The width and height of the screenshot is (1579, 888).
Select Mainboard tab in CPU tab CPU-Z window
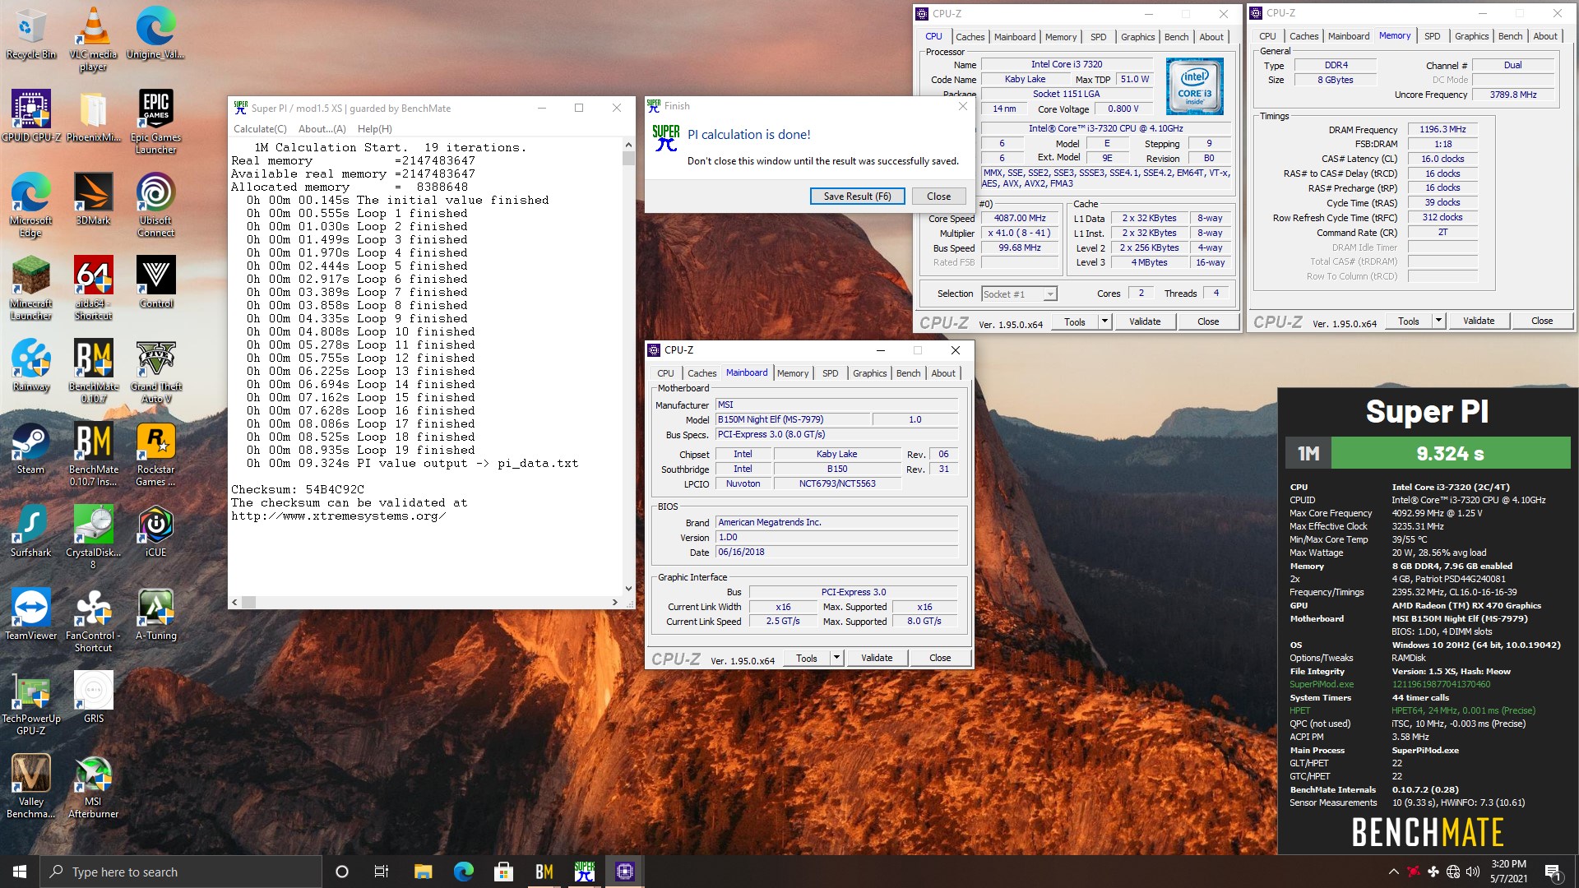1015,37
